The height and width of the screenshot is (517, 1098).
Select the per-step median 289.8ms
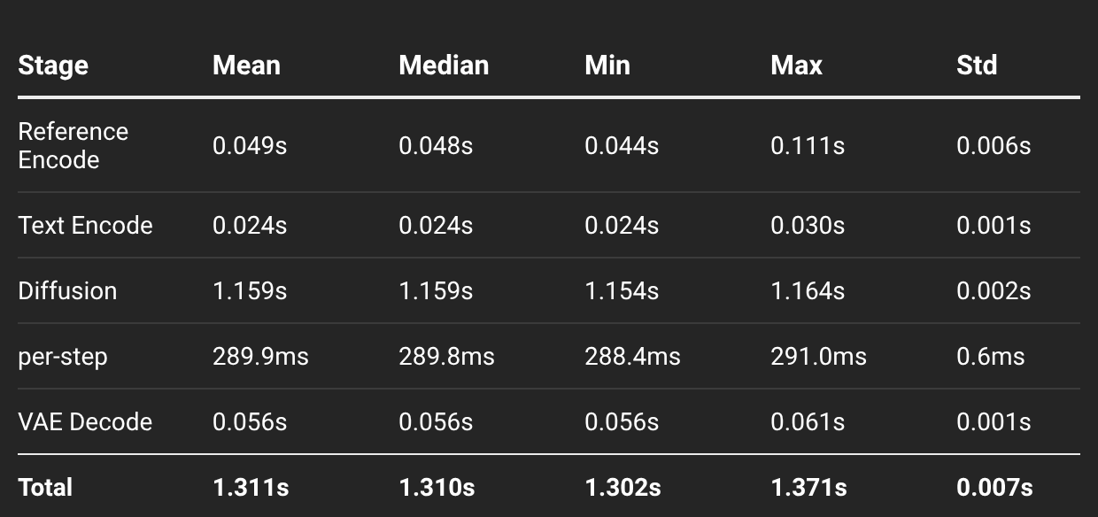446,356
